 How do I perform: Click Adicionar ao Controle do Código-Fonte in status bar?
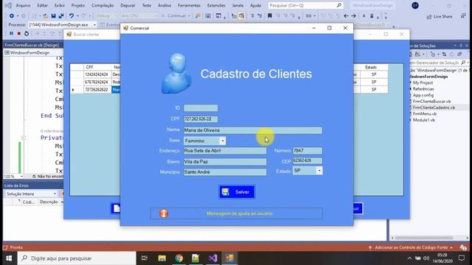pyautogui.click(x=411, y=247)
